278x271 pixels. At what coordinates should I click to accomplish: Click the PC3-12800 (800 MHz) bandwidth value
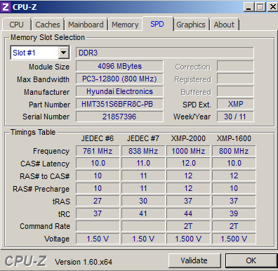(119, 79)
